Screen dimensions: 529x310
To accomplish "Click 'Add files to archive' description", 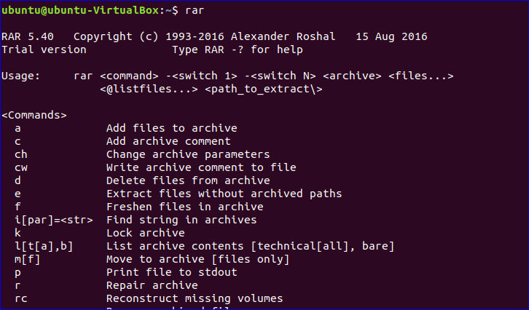I will tap(172, 128).
